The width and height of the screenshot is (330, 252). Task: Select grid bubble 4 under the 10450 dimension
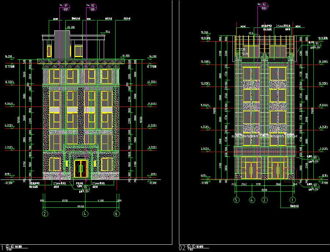85,214
